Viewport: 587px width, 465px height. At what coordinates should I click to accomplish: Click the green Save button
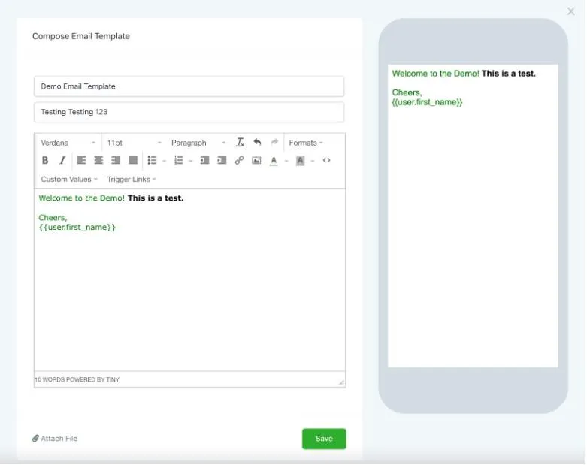324,439
